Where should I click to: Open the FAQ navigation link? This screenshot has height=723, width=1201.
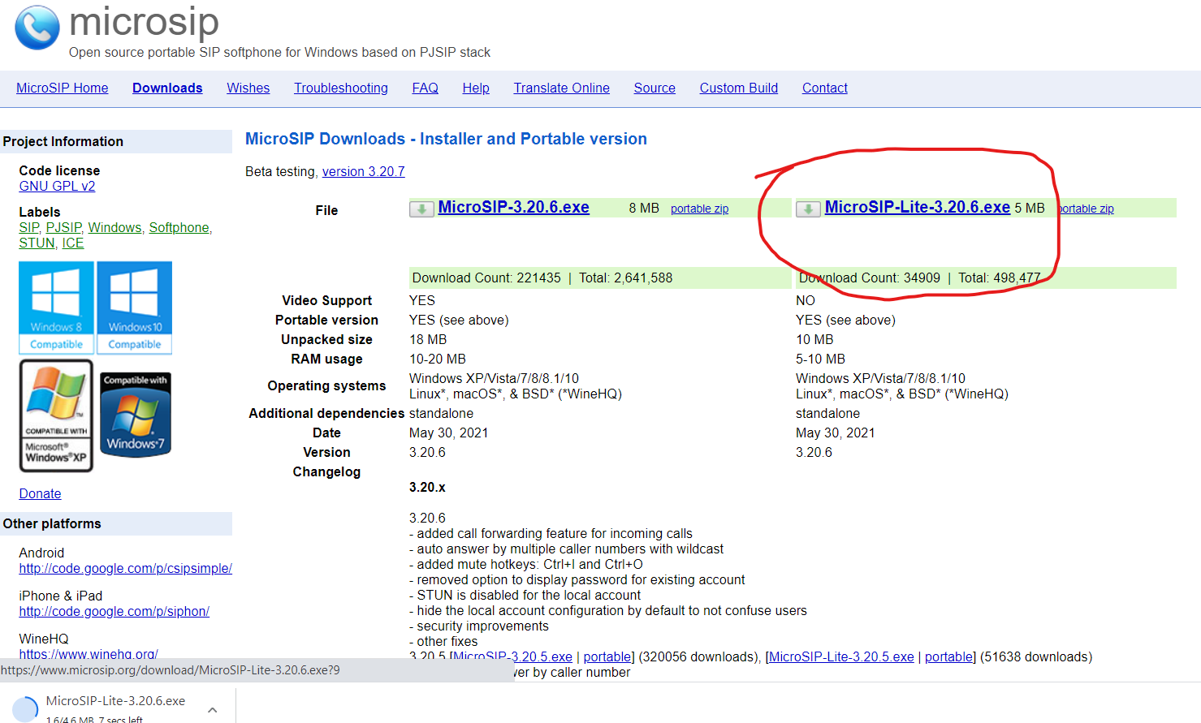pos(426,88)
